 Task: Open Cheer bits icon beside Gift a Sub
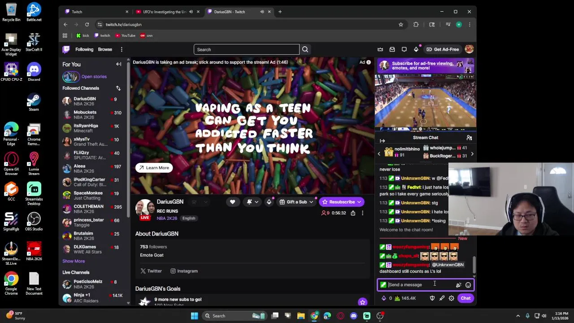click(x=269, y=202)
